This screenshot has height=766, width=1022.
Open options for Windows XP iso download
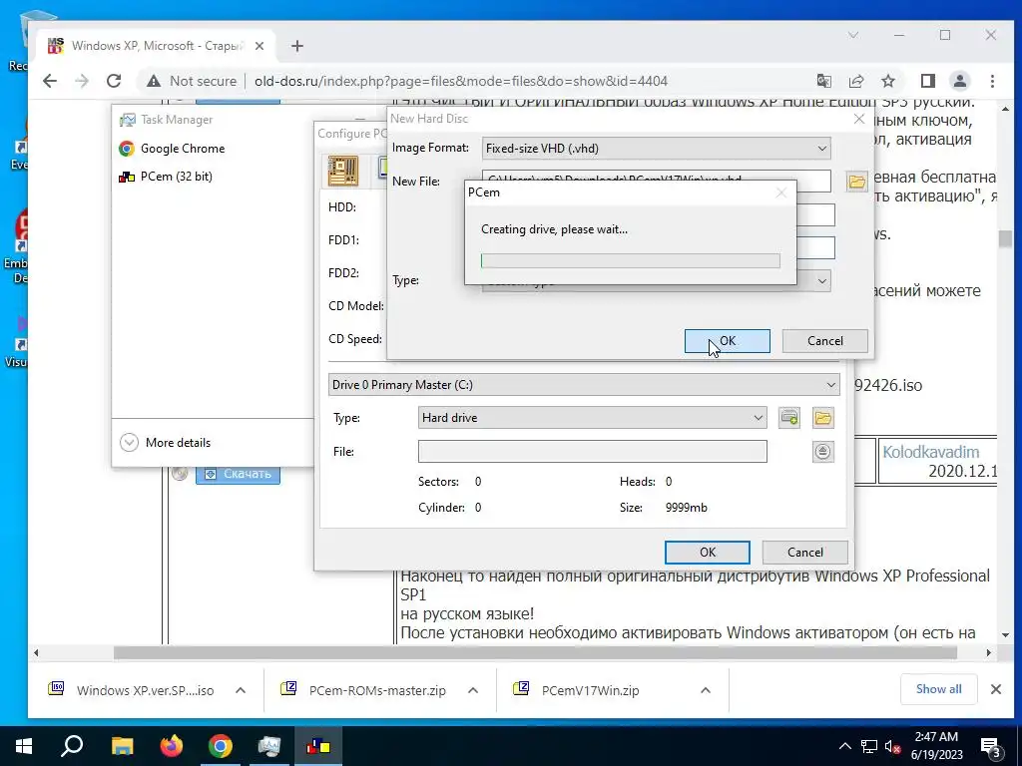pyautogui.click(x=241, y=690)
